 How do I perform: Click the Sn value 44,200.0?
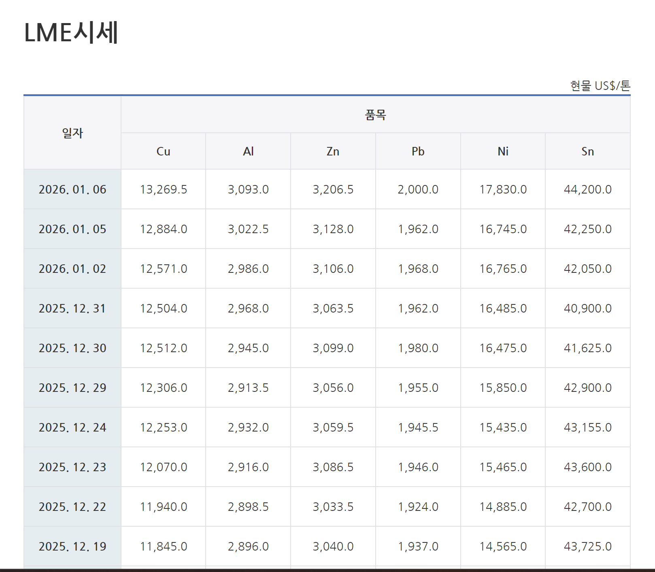point(587,189)
